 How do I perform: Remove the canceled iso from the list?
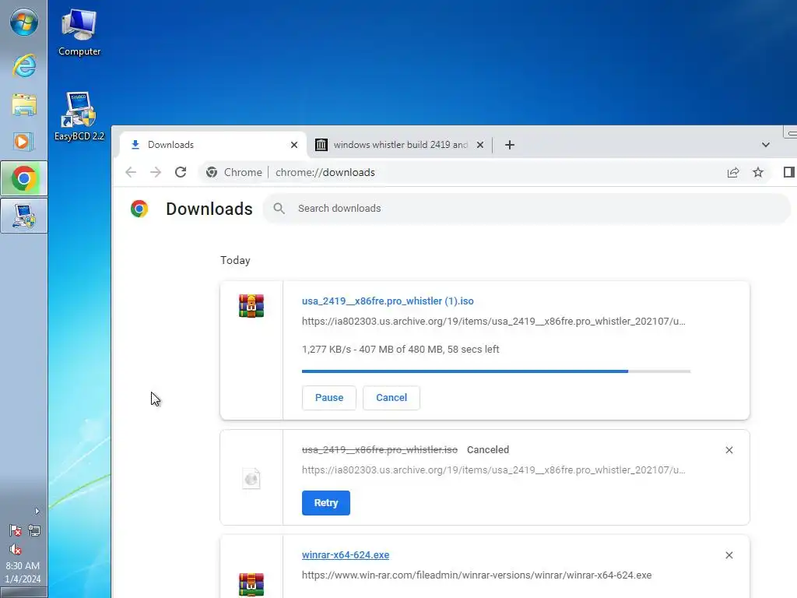729,450
